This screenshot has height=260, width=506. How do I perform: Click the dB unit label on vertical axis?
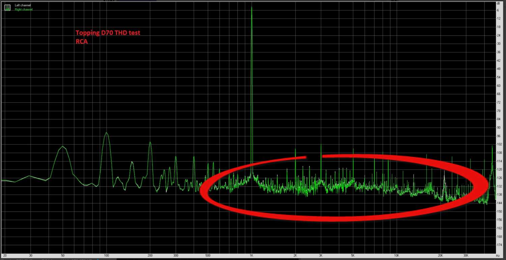point(498,3)
